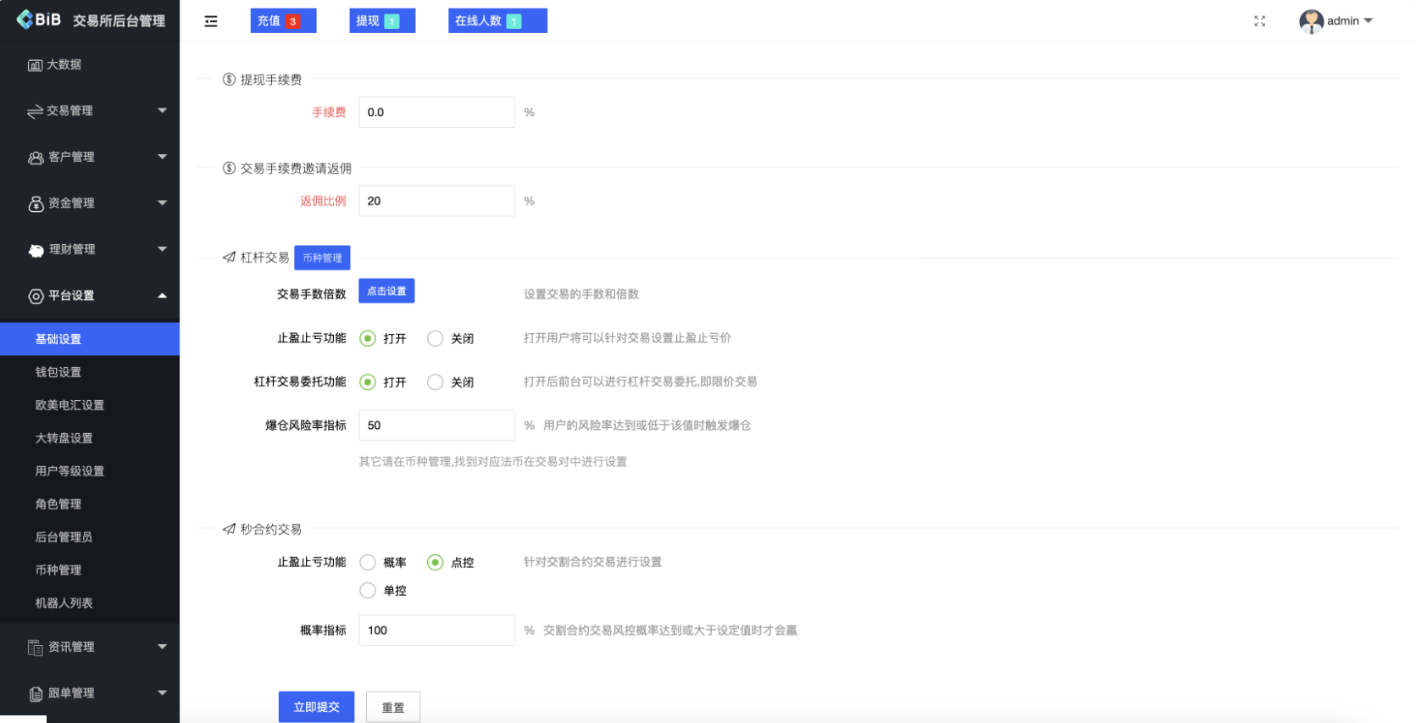1416x723 pixels.
Task: Open the 钱包设置 submenu item
Action: click(90, 372)
